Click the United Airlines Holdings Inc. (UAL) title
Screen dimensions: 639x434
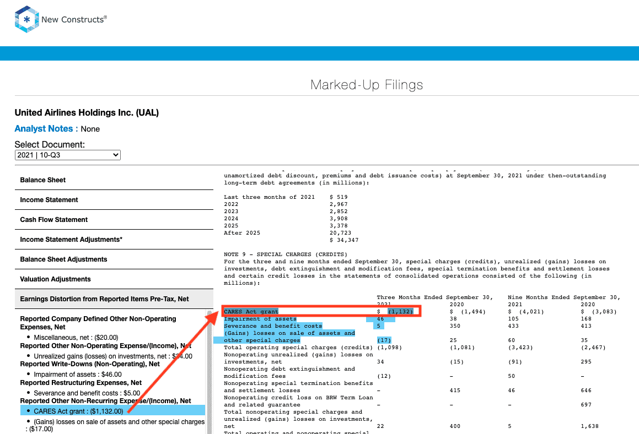pyautogui.click(x=87, y=112)
